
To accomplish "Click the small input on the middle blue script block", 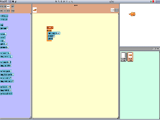I will (x=54, y=36).
